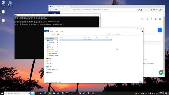Screen dimensions: 169x95
Task: Click the server restart icon
Action: pos(151,19)
